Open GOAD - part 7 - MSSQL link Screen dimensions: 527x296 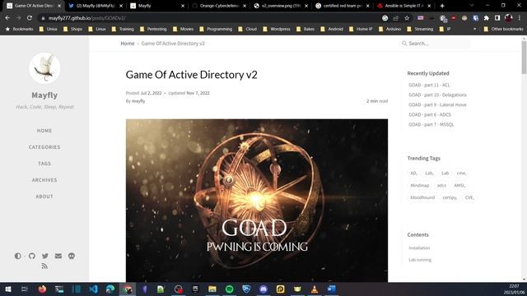431,124
